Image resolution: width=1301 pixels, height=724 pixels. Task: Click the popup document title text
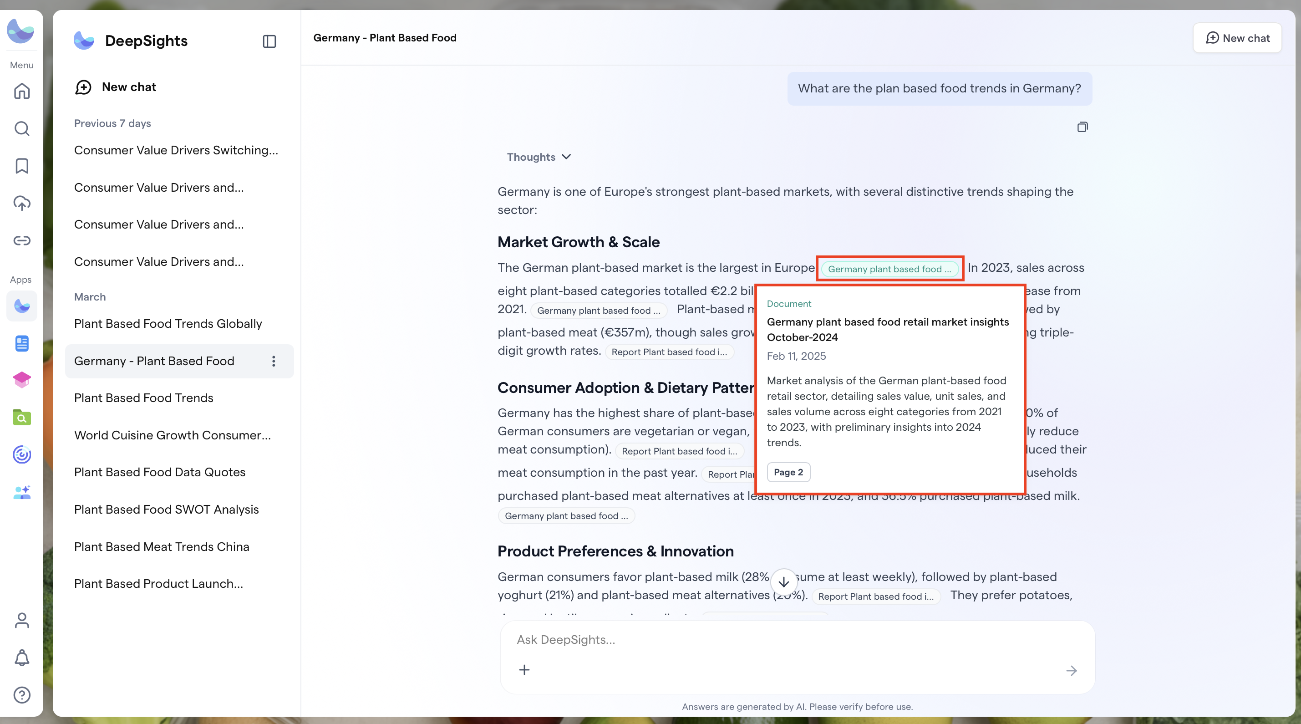point(888,330)
